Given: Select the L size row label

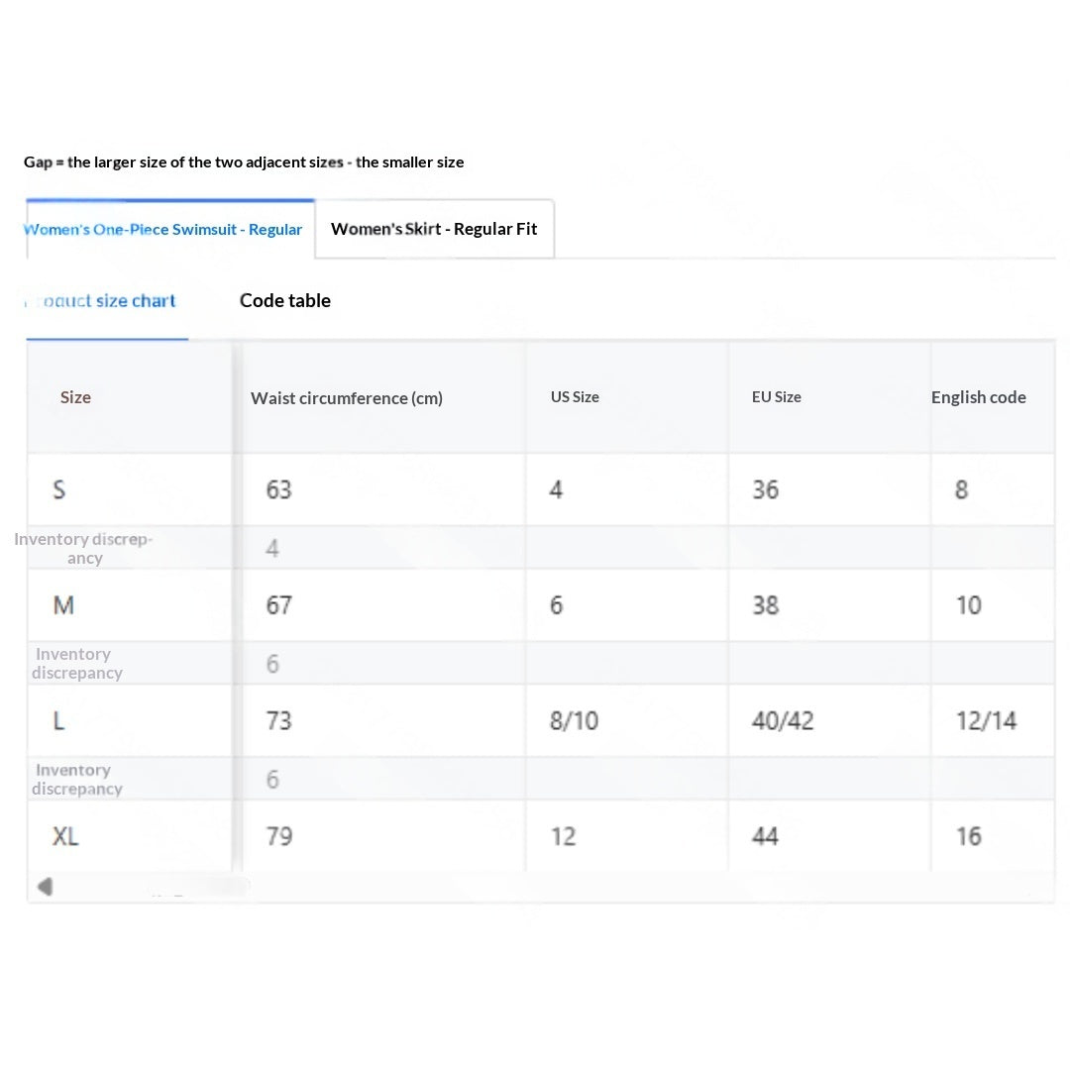Looking at the screenshot, I should pyautogui.click(x=58, y=720).
